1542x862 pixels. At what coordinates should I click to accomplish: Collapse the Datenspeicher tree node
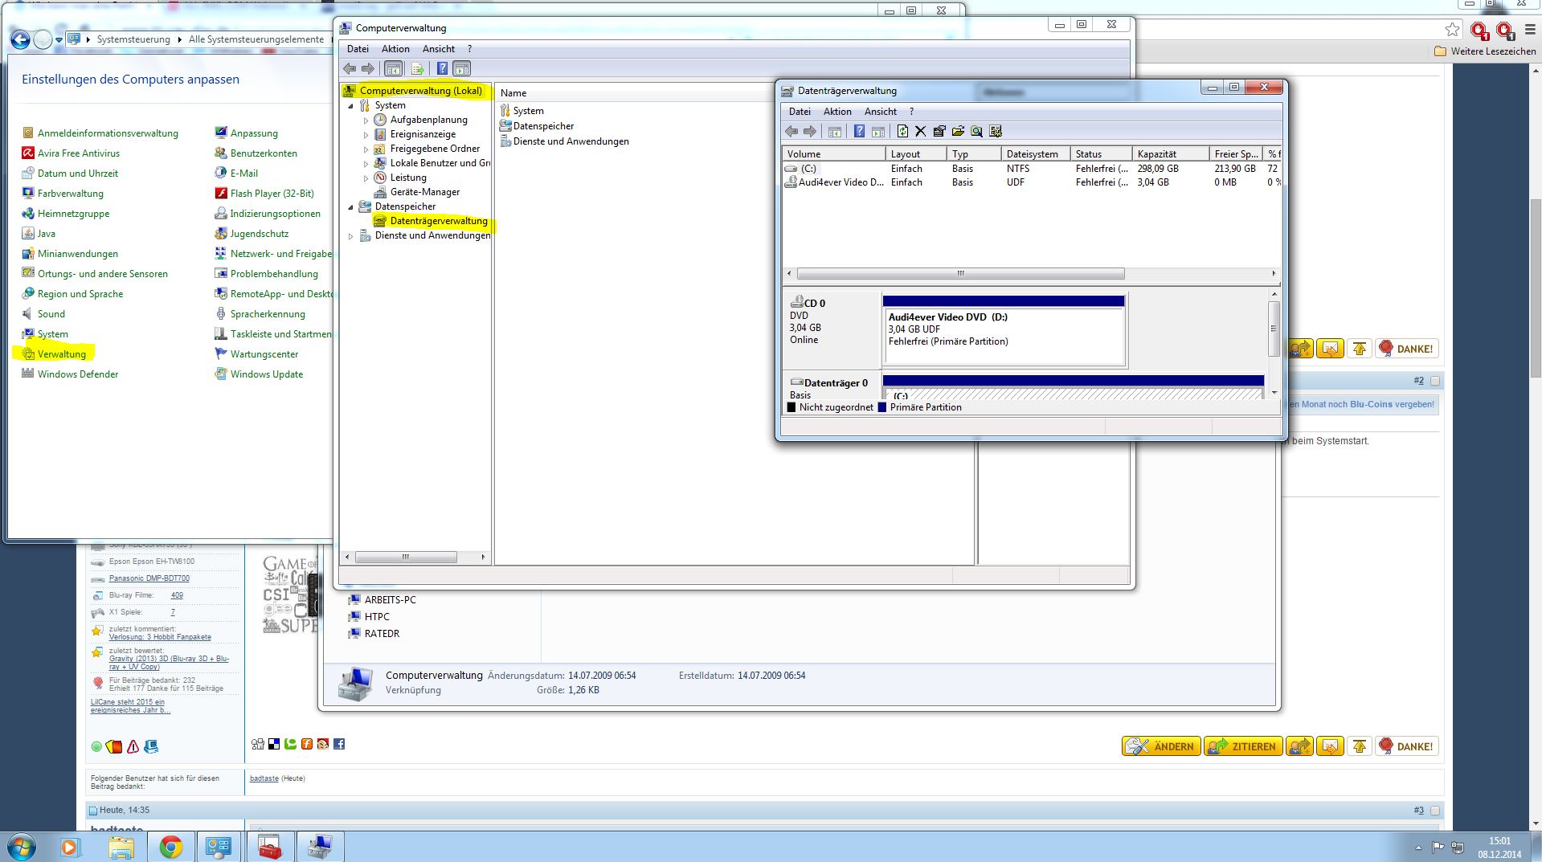point(351,207)
